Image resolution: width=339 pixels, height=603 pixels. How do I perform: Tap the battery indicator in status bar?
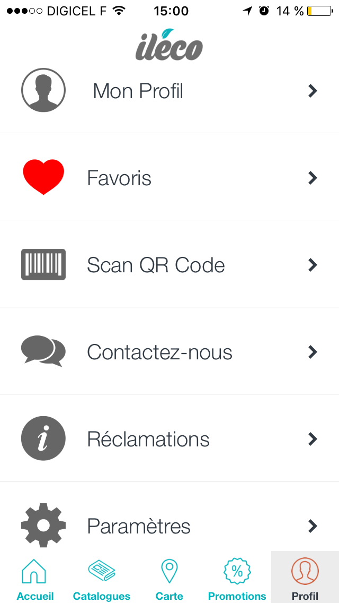pyautogui.click(x=319, y=11)
